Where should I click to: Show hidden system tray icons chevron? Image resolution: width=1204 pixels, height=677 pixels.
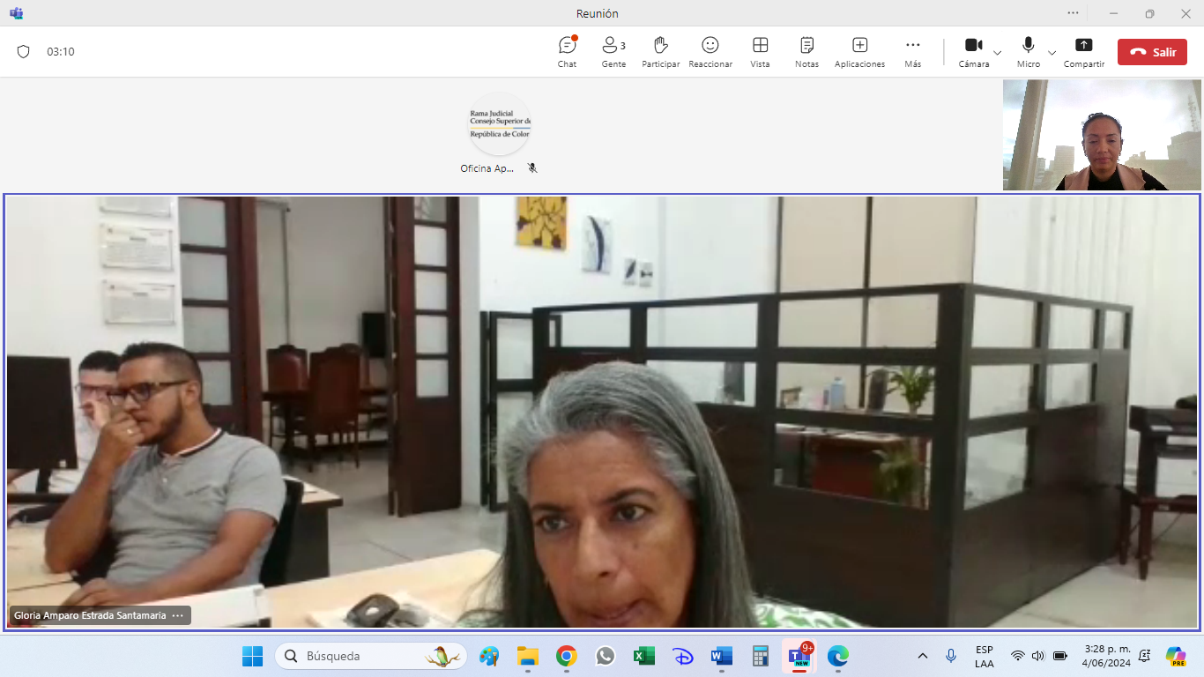click(x=923, y=656)
